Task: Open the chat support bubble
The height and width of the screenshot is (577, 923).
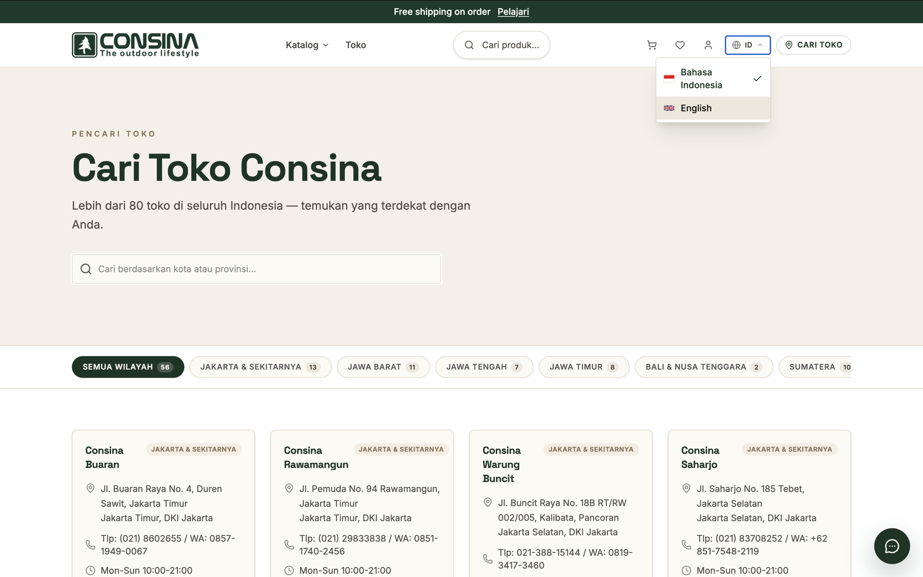Action: click(892, 546)
